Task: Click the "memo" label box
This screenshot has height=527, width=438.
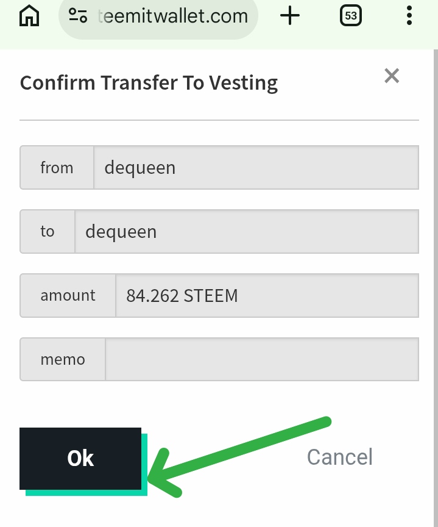Action: (63, 359)
